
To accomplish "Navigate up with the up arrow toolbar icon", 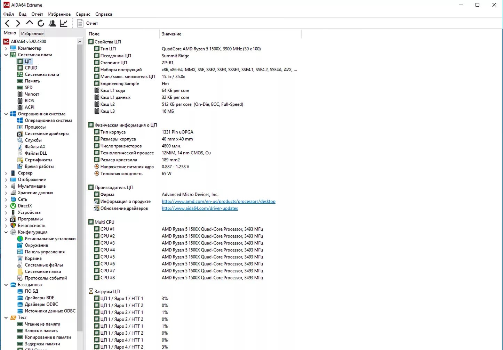I will point(30,23).
